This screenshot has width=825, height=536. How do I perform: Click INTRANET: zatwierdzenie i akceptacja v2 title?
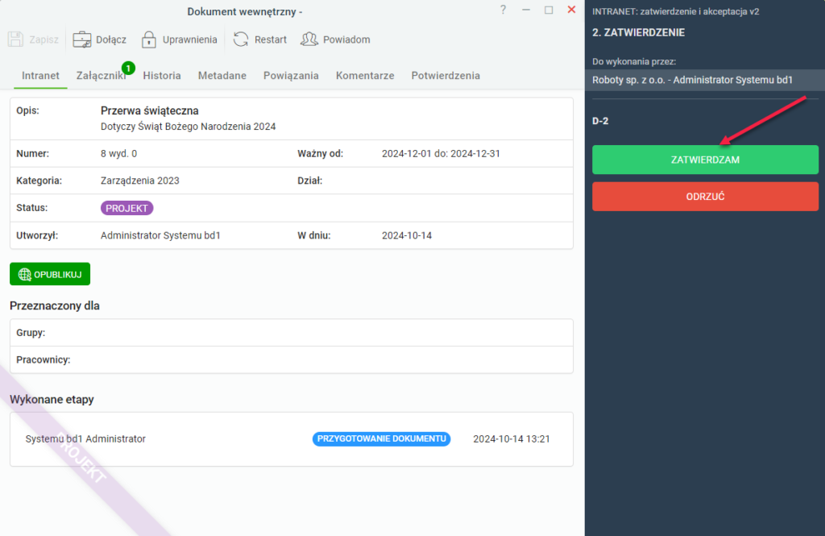pos(676,11)
